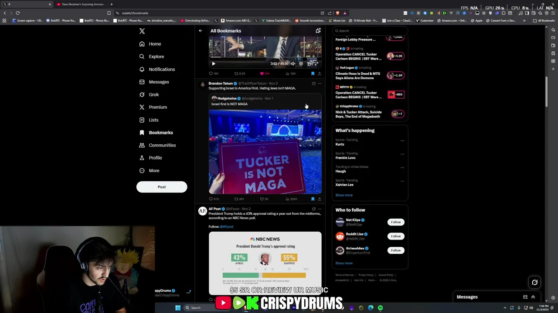The height and width of the screenshot is (313, 558).
Task: Open Premium in the sidebar
Action: coord(153,107)
